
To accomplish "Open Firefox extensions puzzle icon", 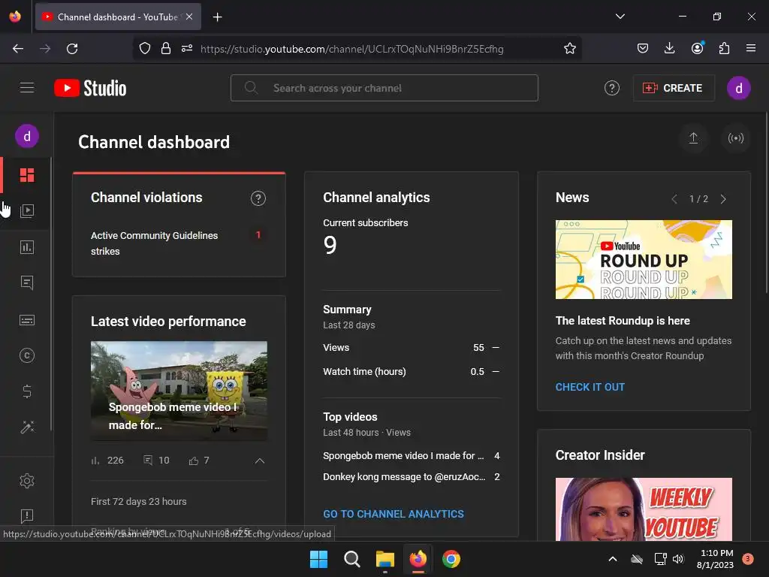I will click(x=724, y=48).
